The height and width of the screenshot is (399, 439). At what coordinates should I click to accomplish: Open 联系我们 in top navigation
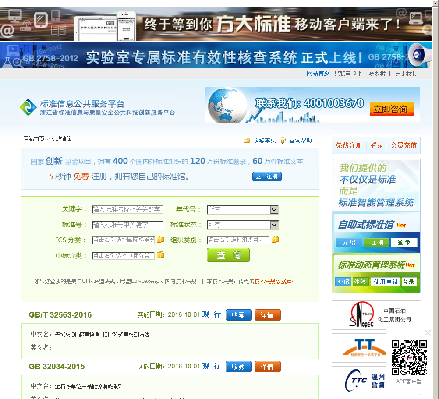380,73
